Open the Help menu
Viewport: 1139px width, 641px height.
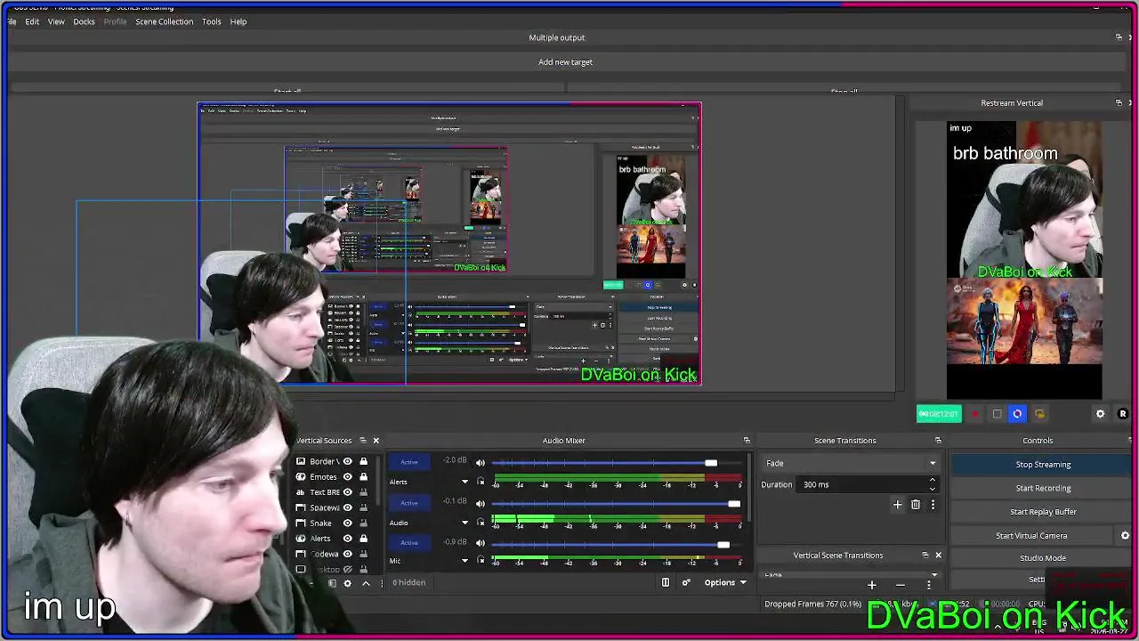tap(238, 21)
